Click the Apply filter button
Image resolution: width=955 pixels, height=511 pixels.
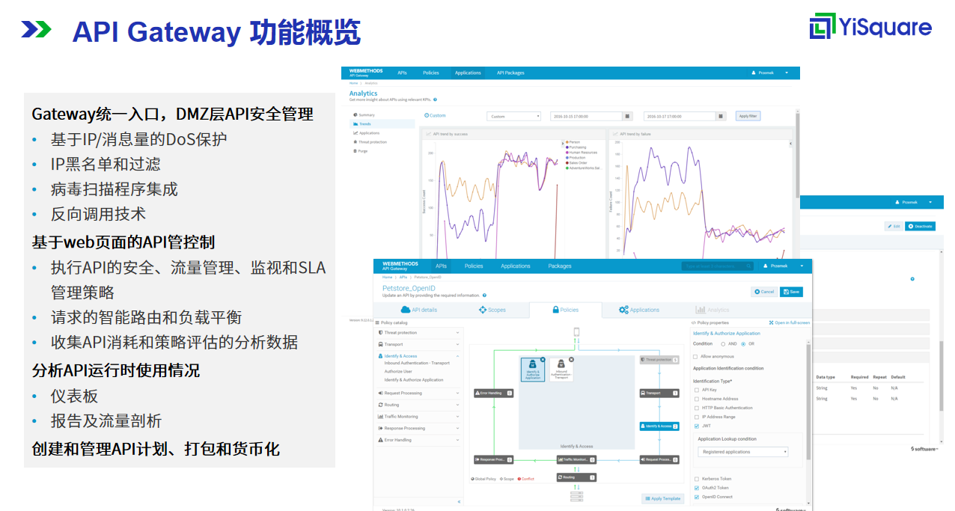coord(748,116)
